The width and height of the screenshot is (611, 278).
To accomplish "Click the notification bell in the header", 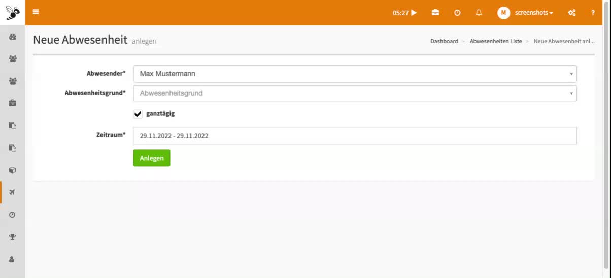I will click(479, 13).
